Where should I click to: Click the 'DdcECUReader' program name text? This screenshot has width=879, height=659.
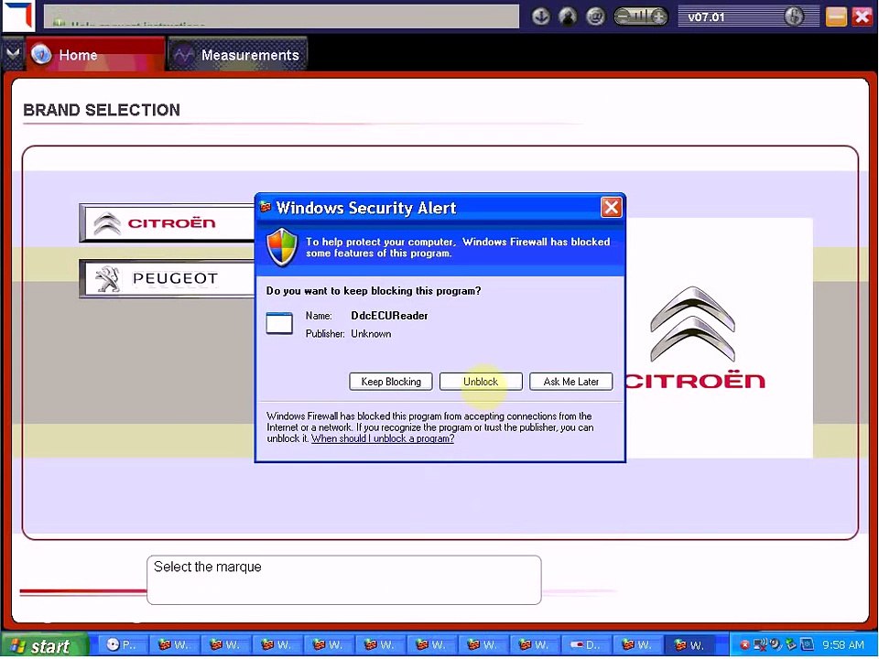coord(389,316)
